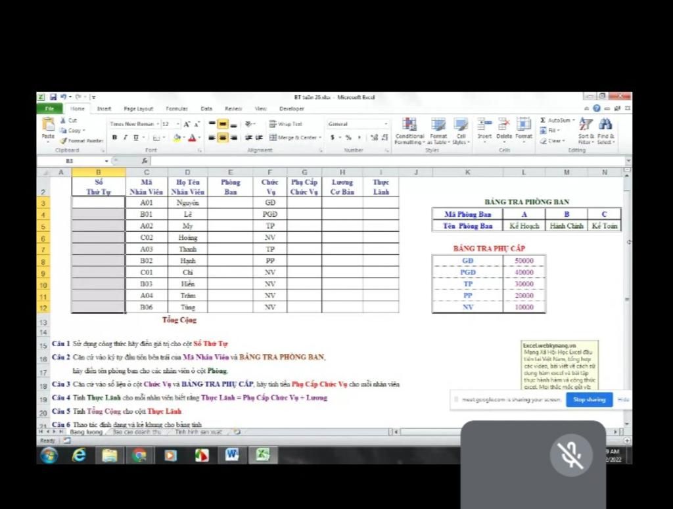Open the font name dropdown Times New Roman
Screen dimensions: 673x509
(158, 124)
